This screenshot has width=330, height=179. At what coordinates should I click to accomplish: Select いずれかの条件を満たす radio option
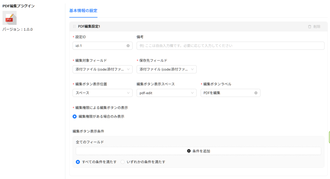(122, 162)
